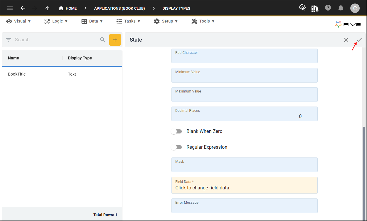367x221 pixels.
Task: Open the Data menu
Action: tap(92, 21)
